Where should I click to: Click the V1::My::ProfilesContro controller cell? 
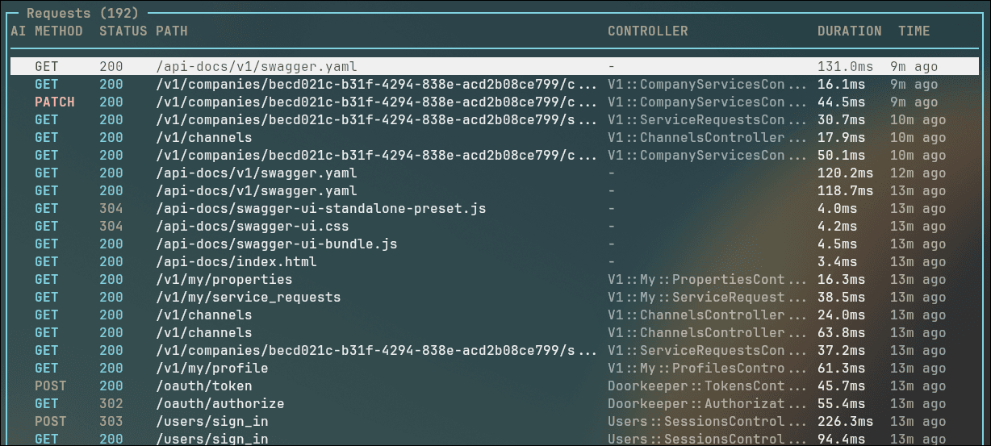click(x=707, y=369)
